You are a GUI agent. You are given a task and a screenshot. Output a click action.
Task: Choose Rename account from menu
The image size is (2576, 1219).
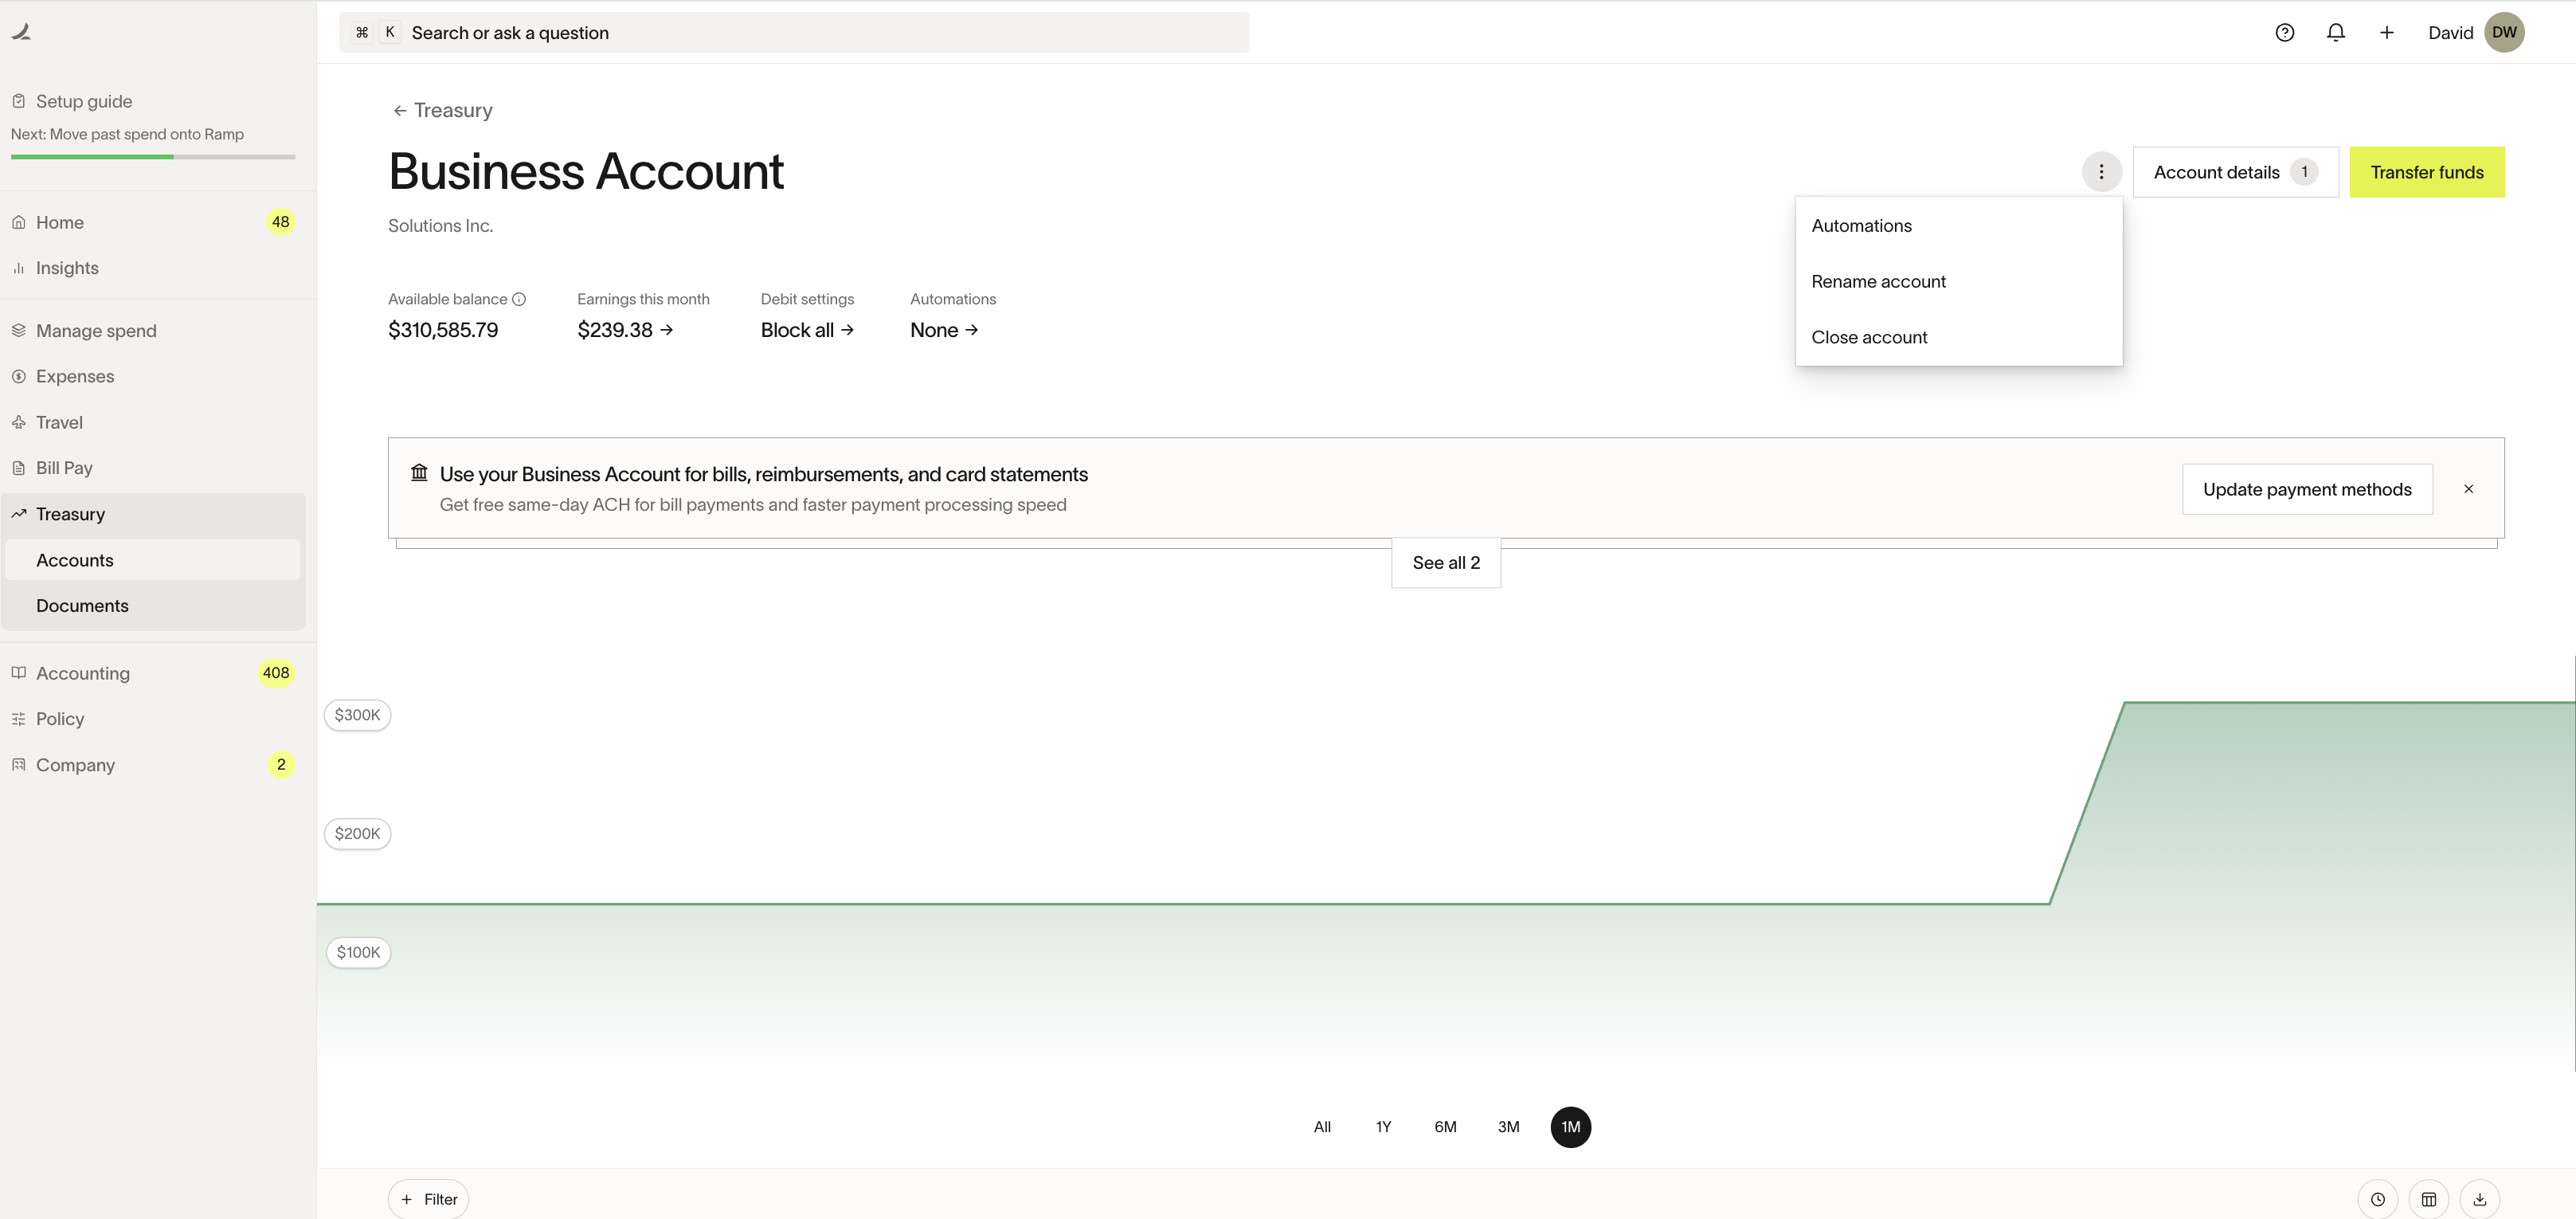tap(1878, 282)
